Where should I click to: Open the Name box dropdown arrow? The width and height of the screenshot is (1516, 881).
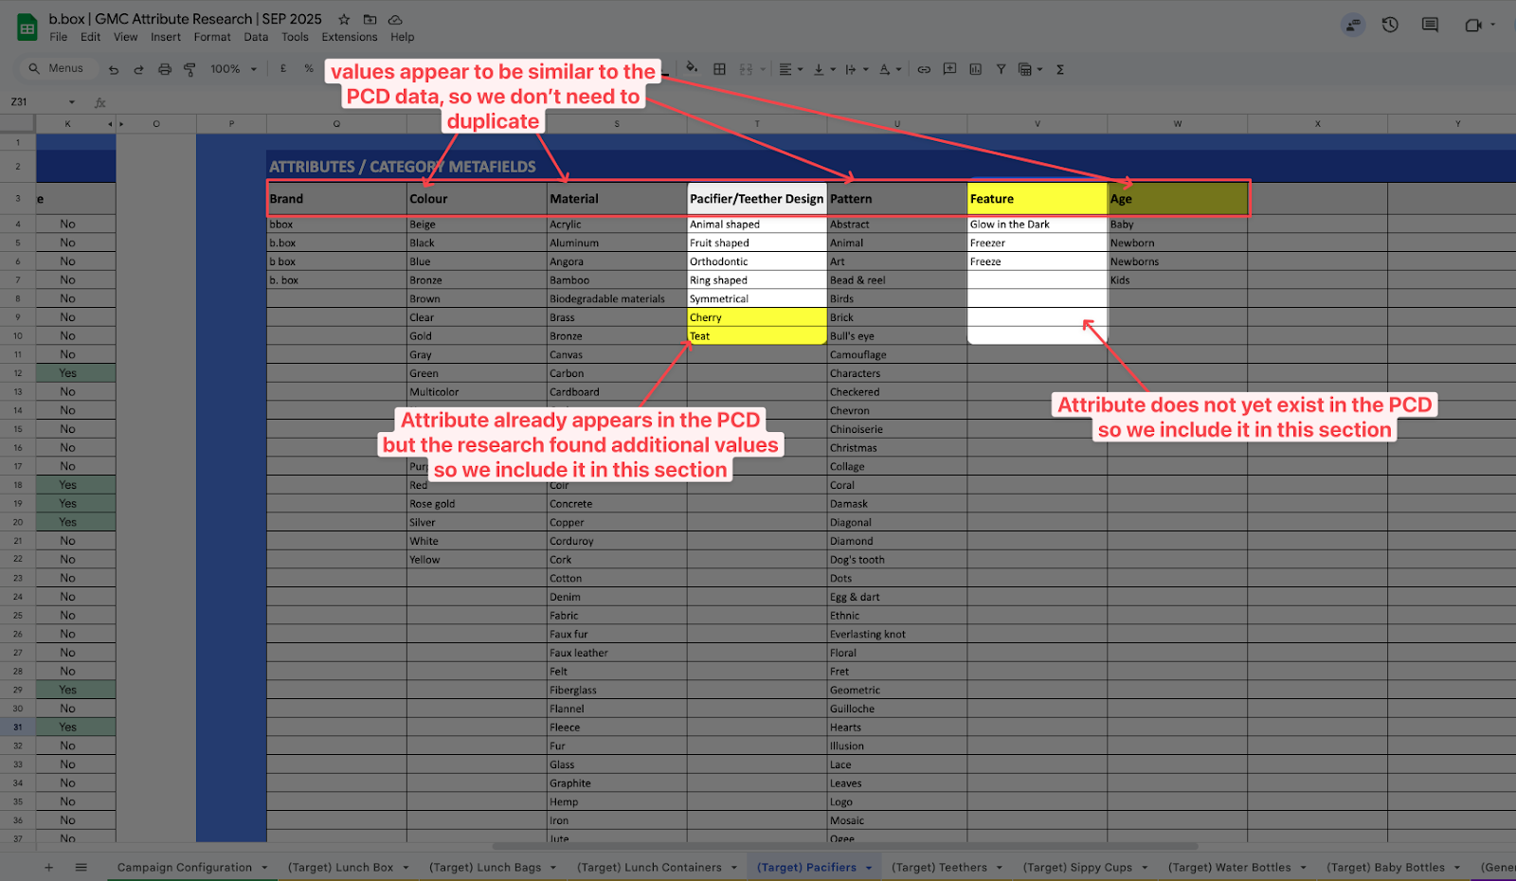71,102
